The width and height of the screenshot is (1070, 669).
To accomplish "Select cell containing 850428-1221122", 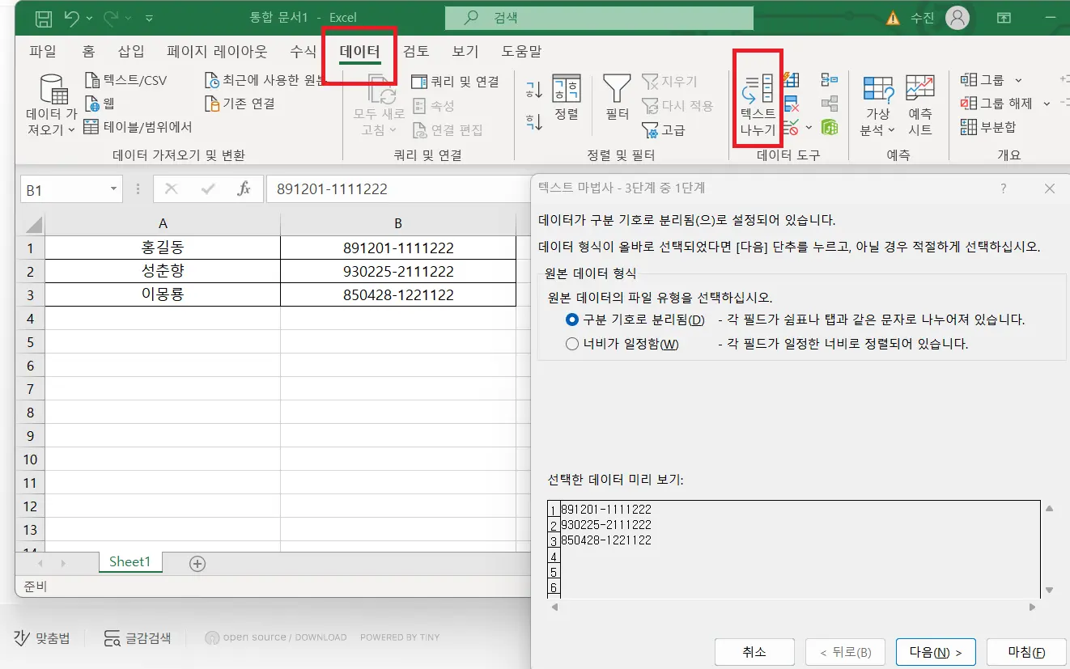I will coord(398,295).
